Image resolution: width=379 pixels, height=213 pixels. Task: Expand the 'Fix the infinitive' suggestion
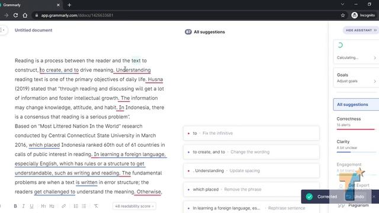point(251,133)
